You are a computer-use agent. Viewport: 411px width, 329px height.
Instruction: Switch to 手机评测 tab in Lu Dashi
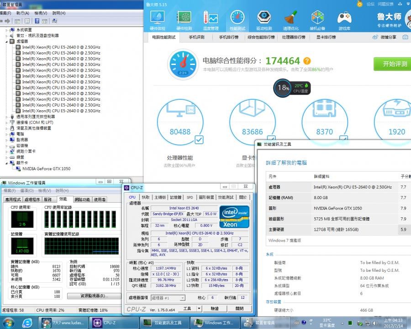point(196,37)
